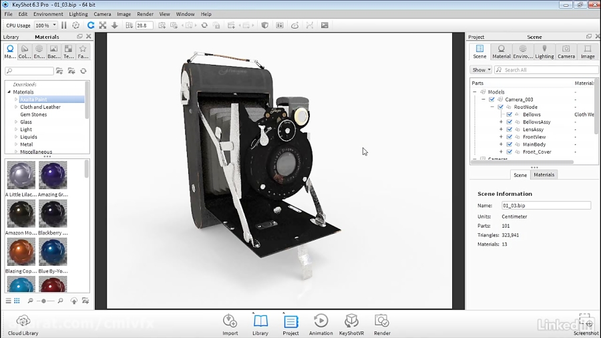The width and height of the screenshot is (601, 338).
Task: Open the Lighting tab in Project panel
Action: (x=544, y=51)
